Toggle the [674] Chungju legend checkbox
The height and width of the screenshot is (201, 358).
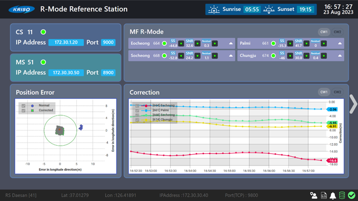point(137,120)
